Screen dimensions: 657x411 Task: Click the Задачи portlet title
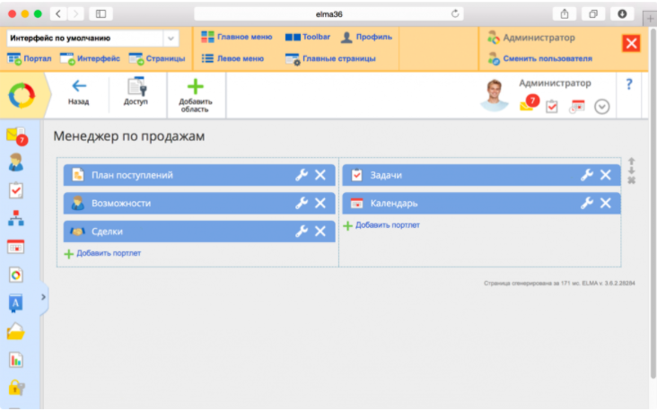click(x=386, y=175)
